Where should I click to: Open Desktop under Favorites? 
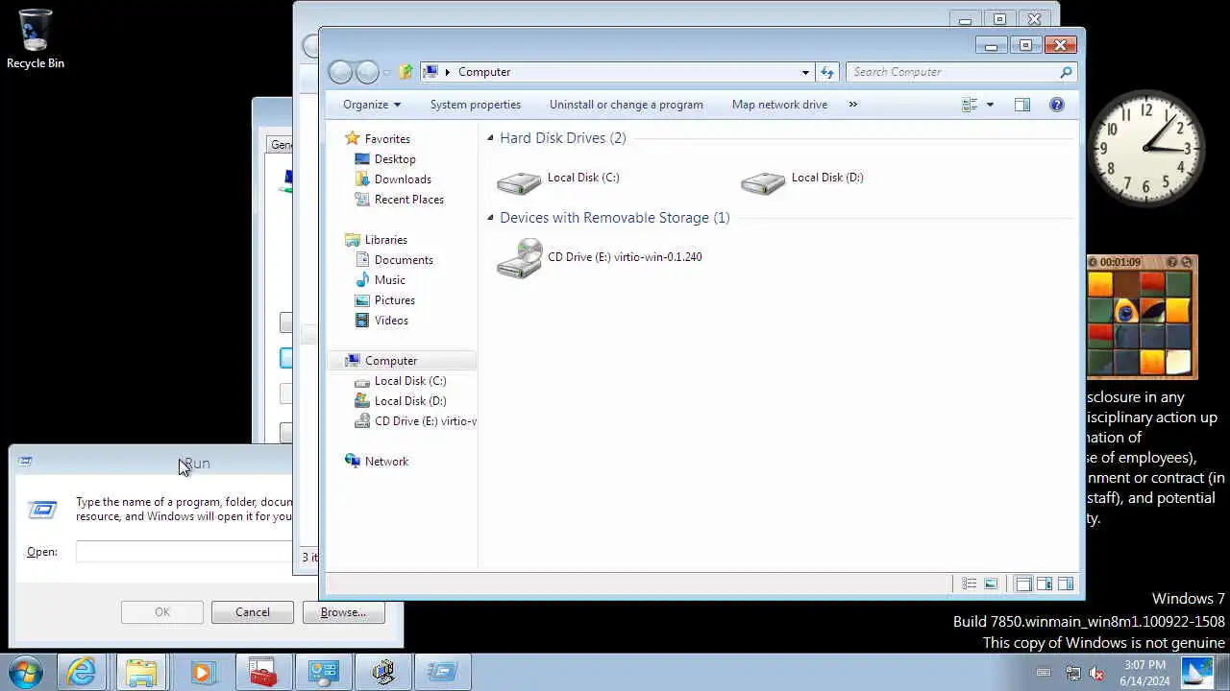point(395,159)
